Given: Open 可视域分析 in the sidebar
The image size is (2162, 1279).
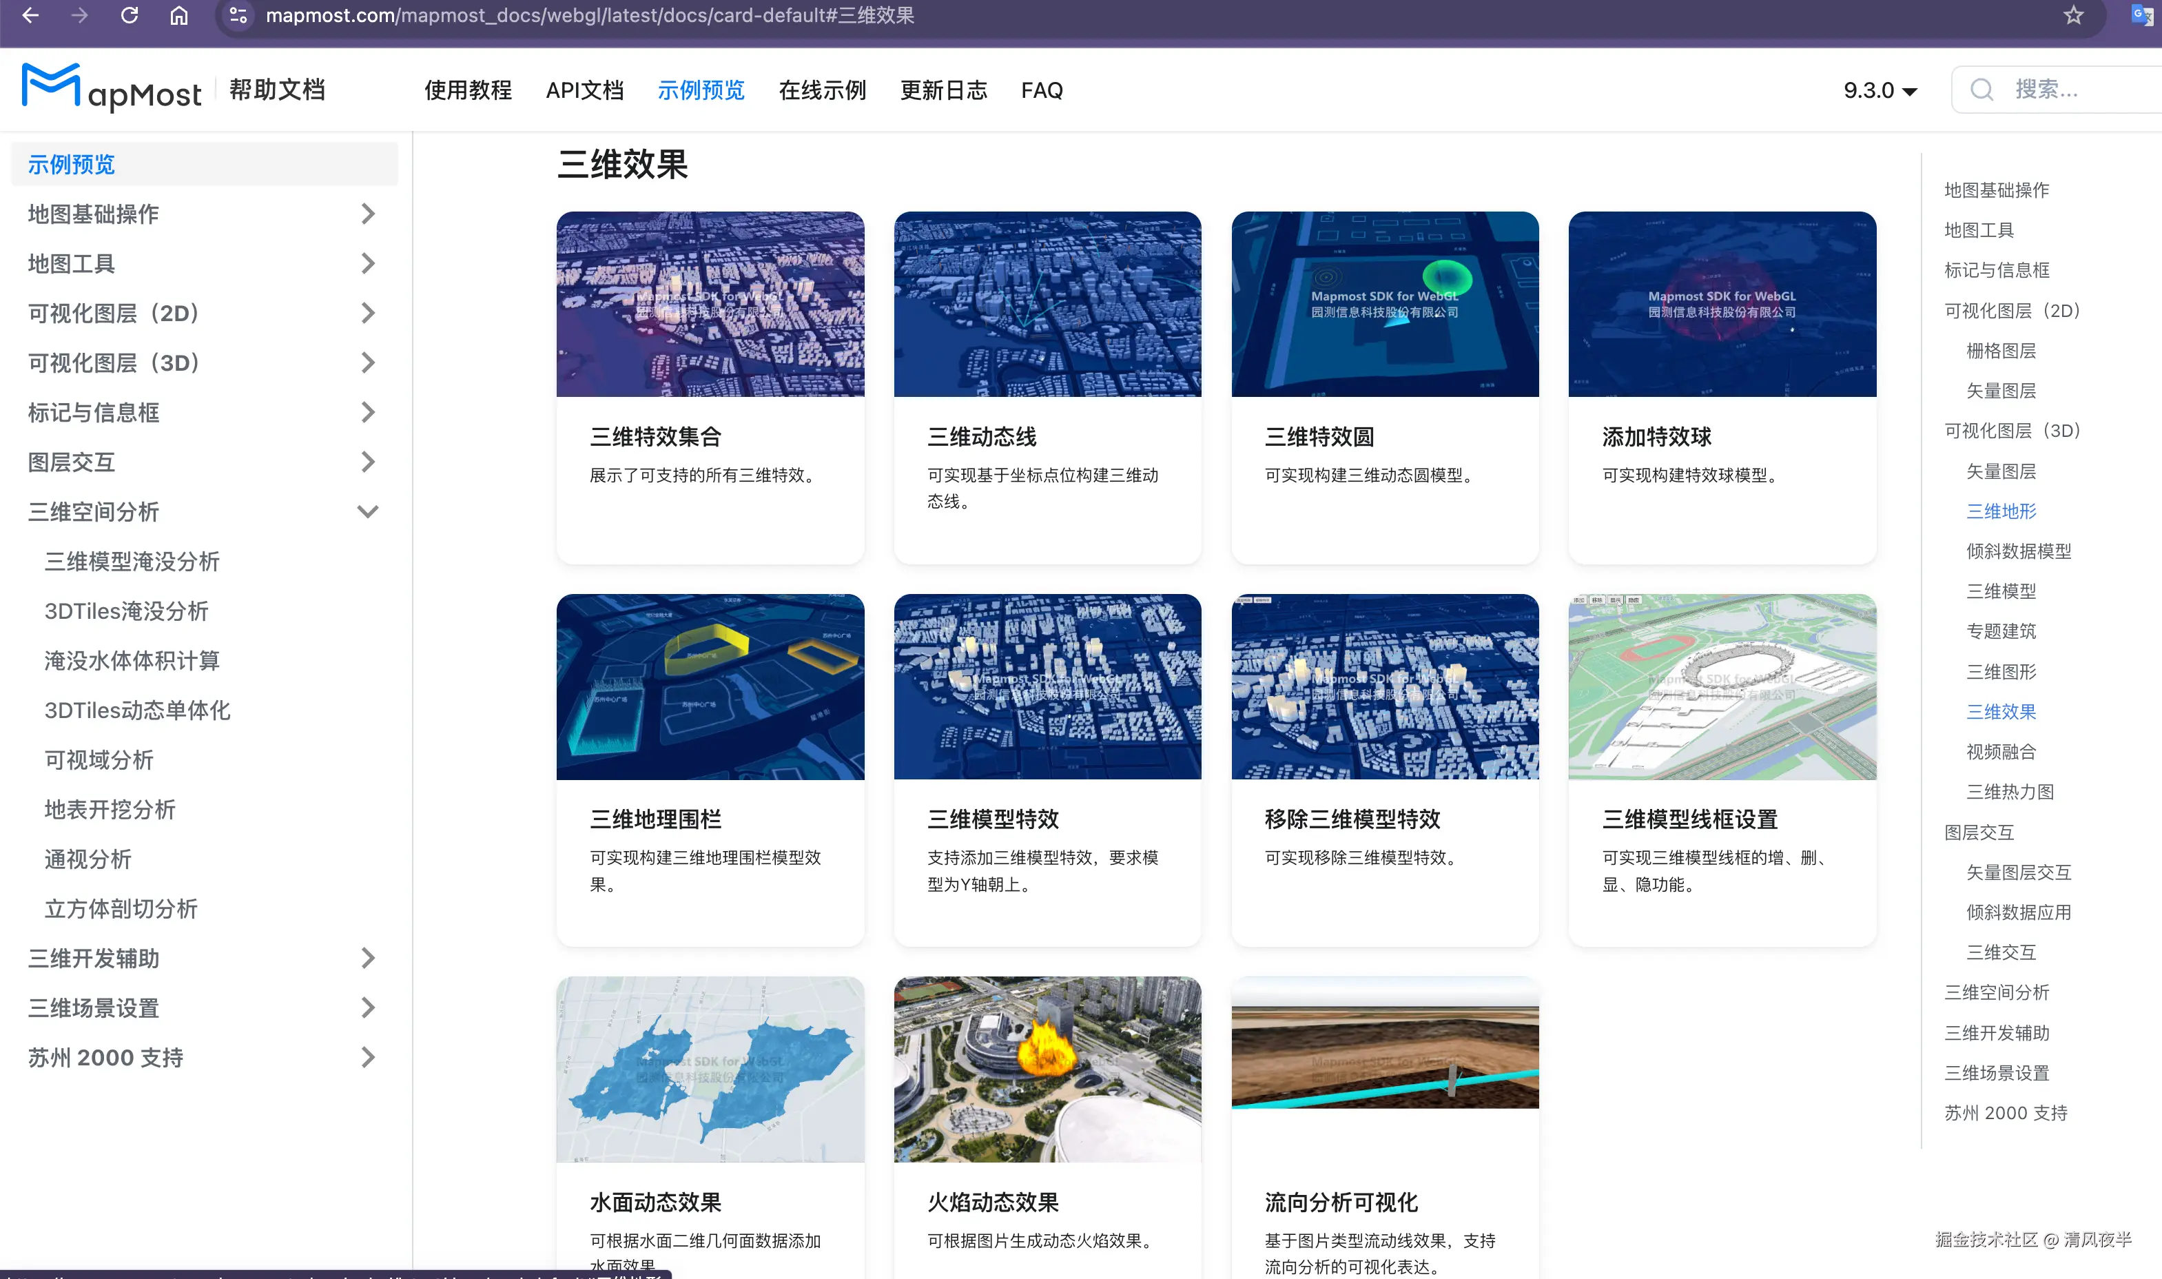Looking at the screenshot, I should (x=99, y=760).
